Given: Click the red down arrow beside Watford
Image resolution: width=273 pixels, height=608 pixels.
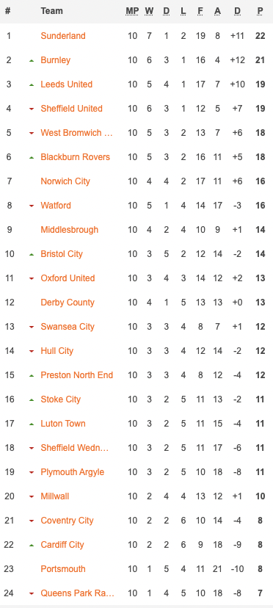Looking at the screenshot, I should 32,206.
